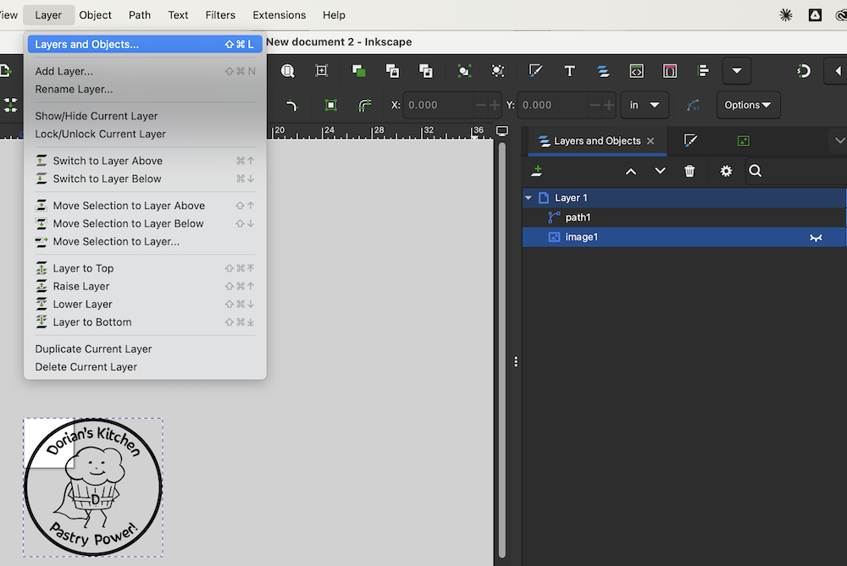
Task: Click the vertical canvas scrollbar
Action: tap(501, 349)
